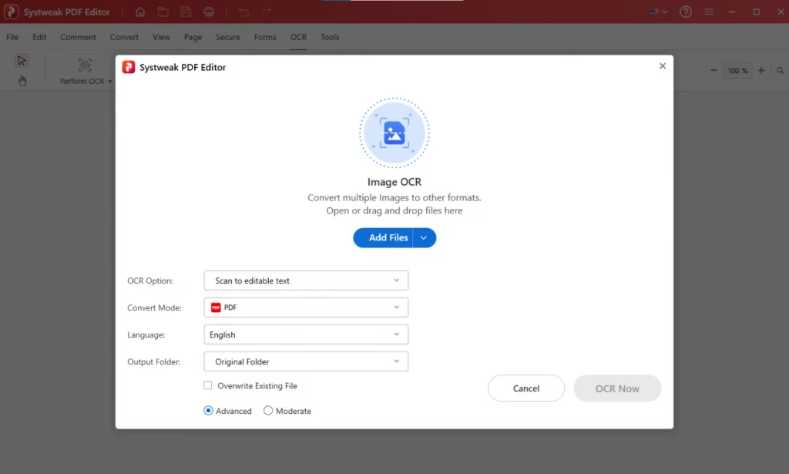The width and height of the screenshot is (789, 474).
Task: Open the File menu
Action: (12, 37)
